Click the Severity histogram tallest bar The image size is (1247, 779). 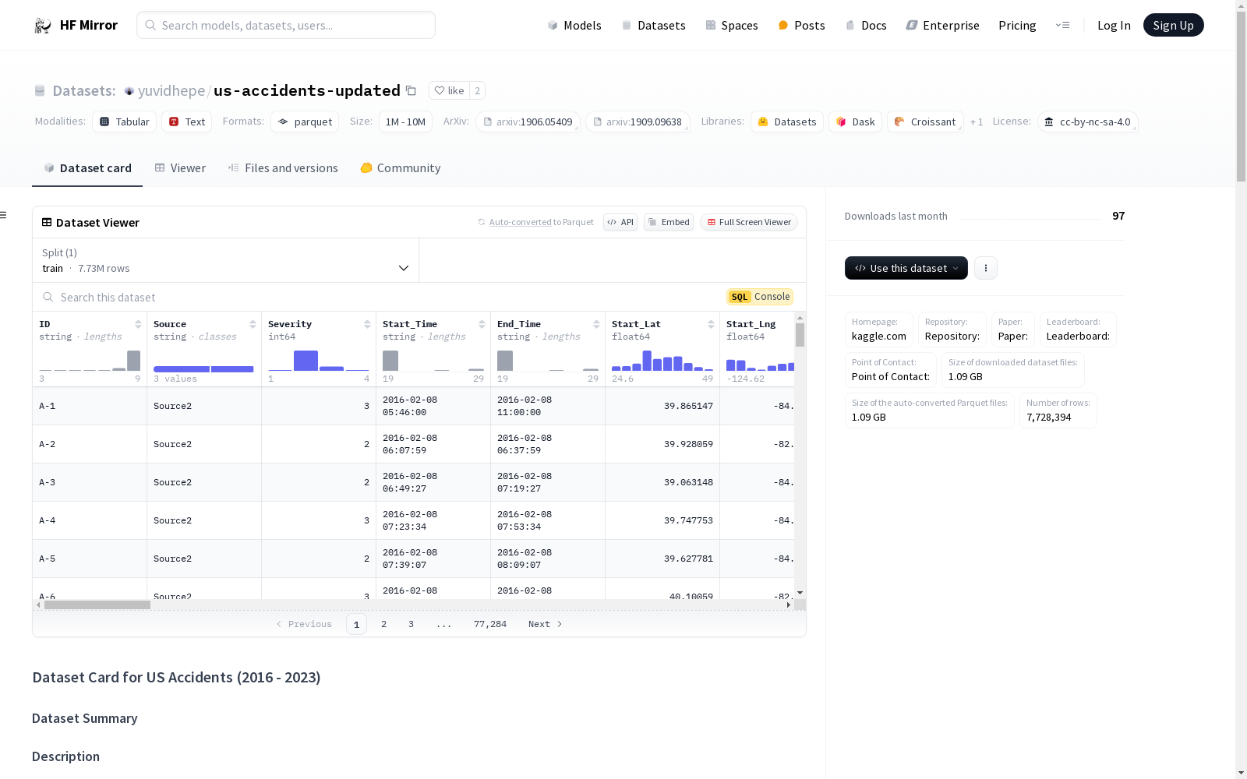(306, 361)
